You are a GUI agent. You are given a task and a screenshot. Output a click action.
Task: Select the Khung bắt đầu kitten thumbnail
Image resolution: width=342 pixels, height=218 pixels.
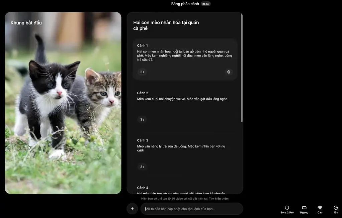63,102
